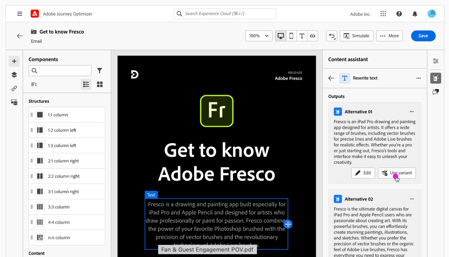This screenshot has height=257, width=449.
Task: Go back from Rewrite text panel
Action: click(331, 78)
